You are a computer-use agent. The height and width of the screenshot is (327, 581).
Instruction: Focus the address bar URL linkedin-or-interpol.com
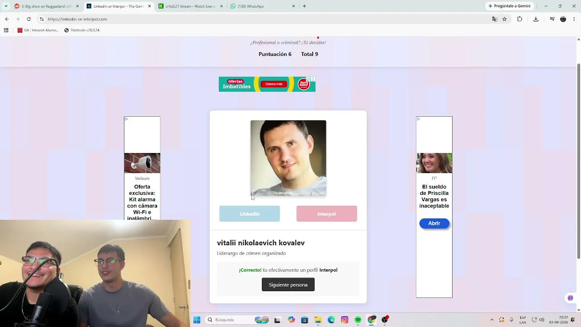(x=77, y=19)
